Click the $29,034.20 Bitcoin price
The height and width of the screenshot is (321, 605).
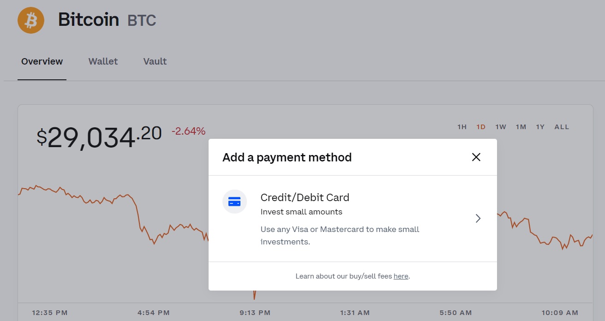(99, 137)
